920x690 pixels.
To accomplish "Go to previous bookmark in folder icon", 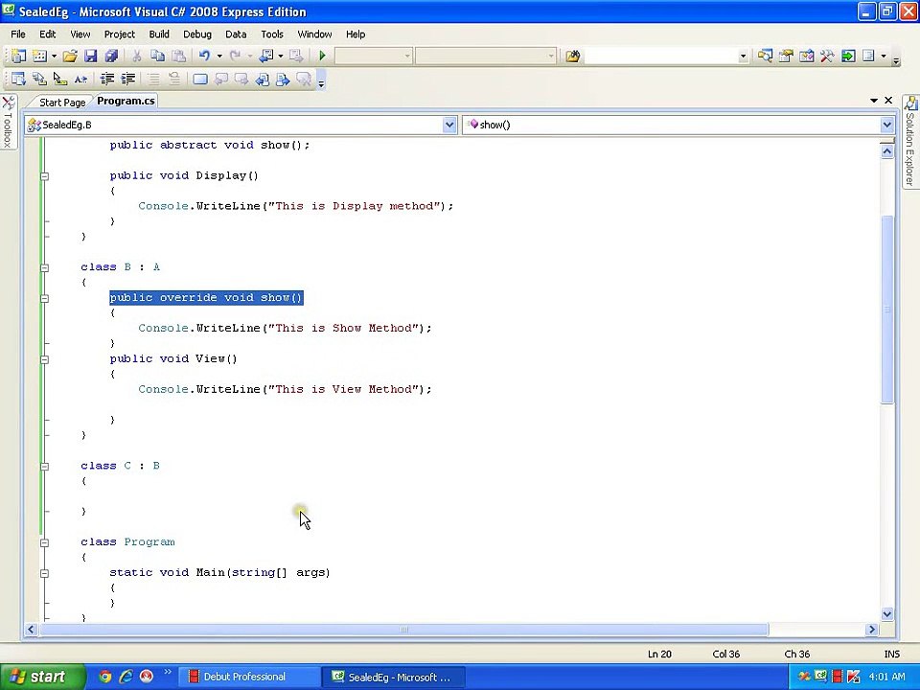I will (263, 79).
